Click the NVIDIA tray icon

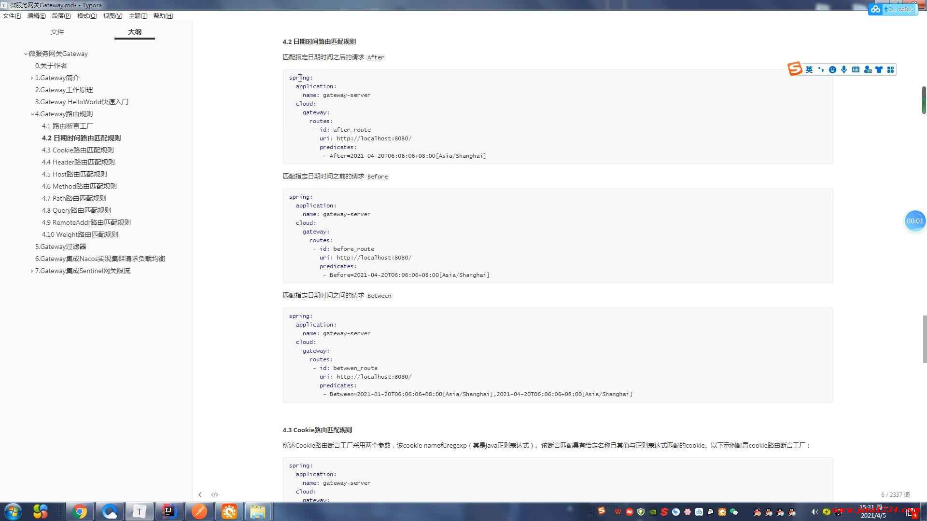click(653, 512)
